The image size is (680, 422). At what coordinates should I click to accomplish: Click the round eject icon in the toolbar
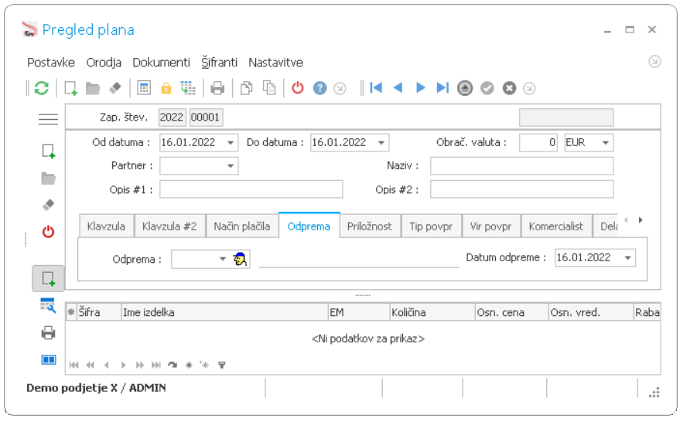click(x=465, y=88)
